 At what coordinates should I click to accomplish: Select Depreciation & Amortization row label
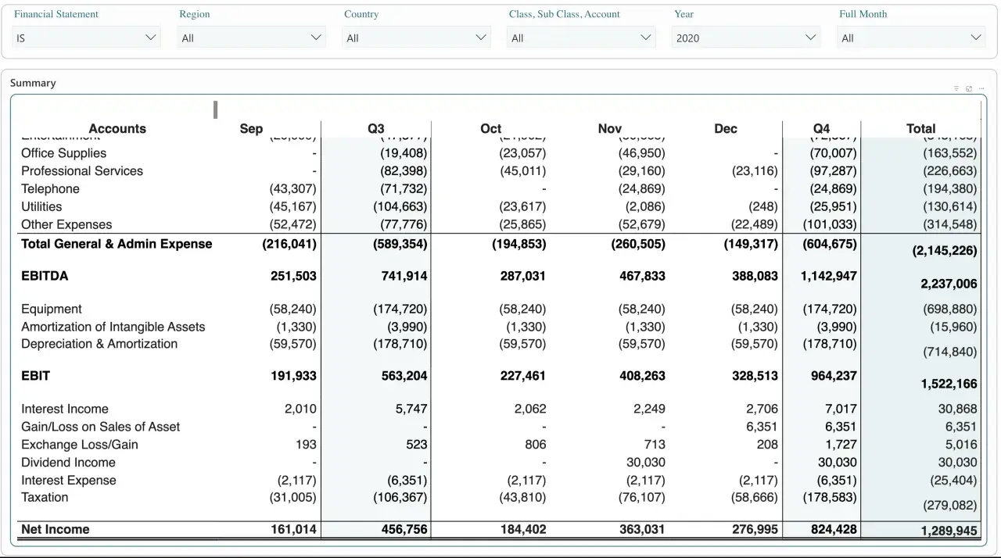click(99, 344)
